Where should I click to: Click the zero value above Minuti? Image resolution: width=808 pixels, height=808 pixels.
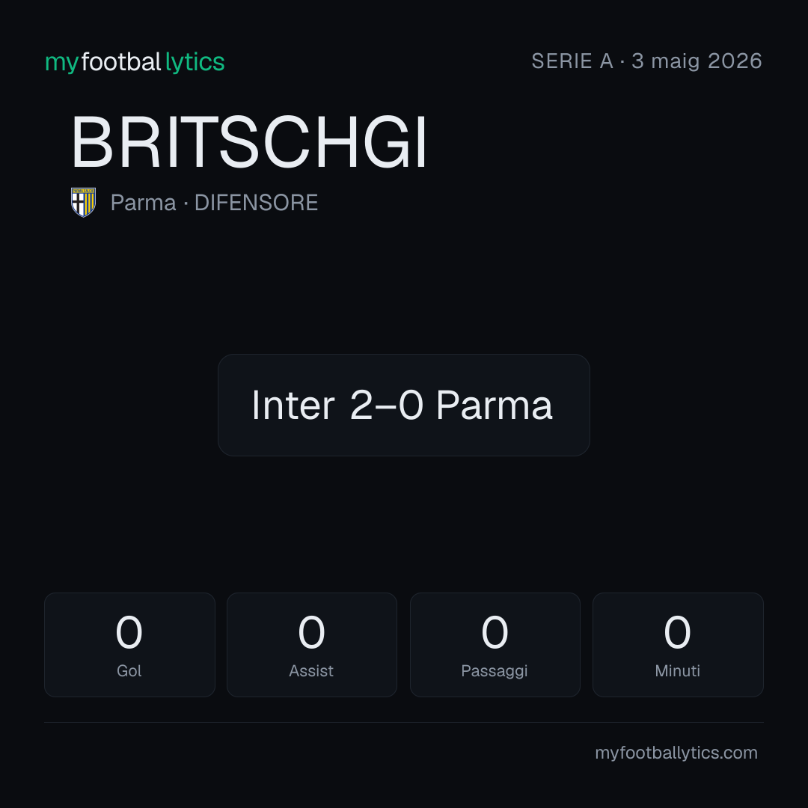pos(677,632)
